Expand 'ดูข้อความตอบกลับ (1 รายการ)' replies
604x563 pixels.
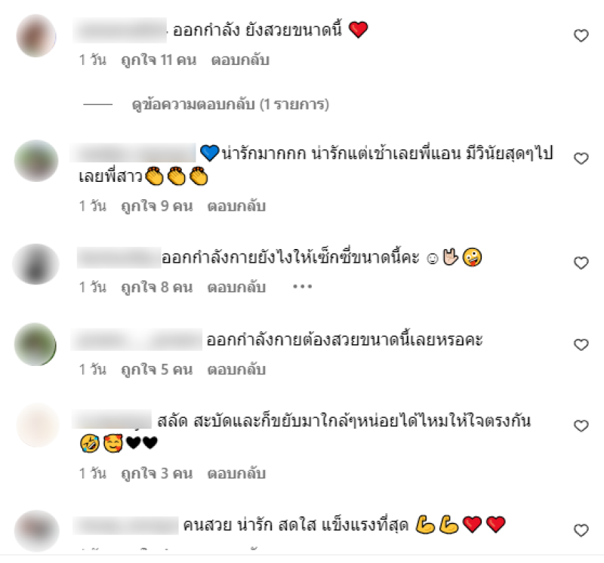[230, 104]
